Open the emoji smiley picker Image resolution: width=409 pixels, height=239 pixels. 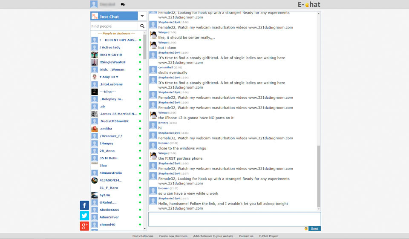click(306, 229)
